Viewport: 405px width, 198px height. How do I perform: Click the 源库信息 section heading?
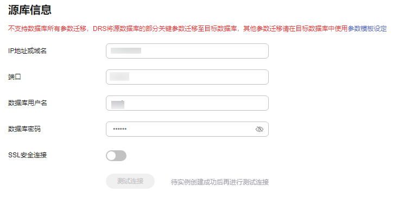[30, 10]
